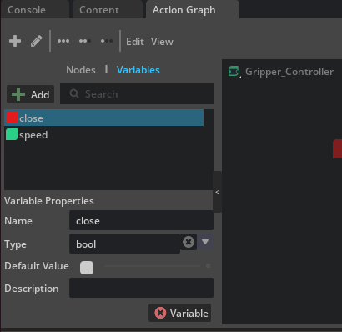Select the speed variable row
The image size is (342, 332).
click(x=104, y=135)
